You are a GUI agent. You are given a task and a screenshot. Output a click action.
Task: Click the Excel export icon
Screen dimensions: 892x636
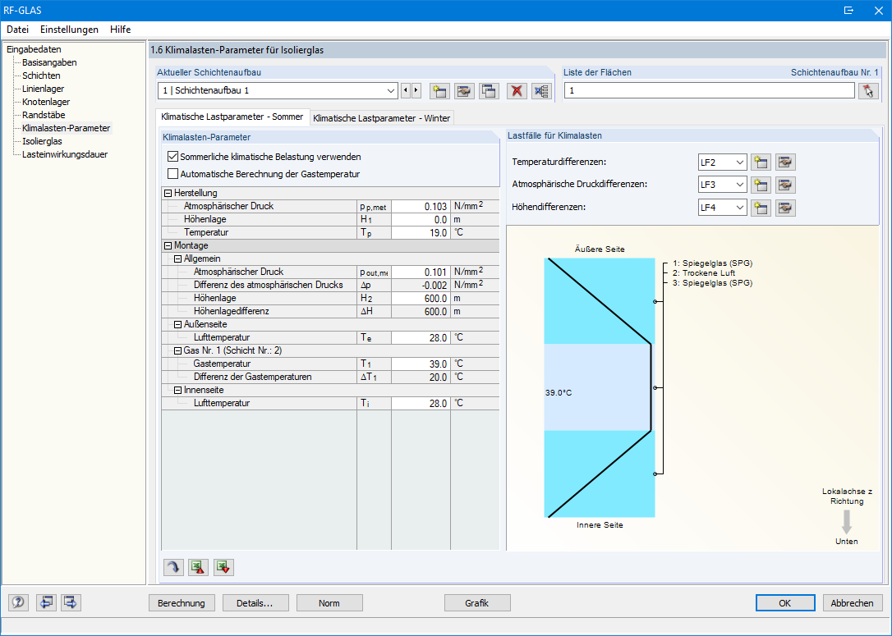coord(199,567)
